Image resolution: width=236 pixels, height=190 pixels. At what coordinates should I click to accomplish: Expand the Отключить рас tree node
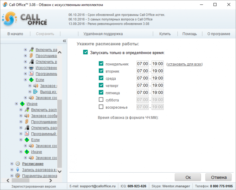[x=21, y=128]
